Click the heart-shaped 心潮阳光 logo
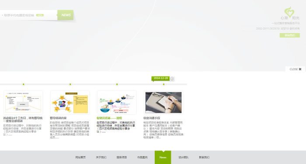 [289, 13]
